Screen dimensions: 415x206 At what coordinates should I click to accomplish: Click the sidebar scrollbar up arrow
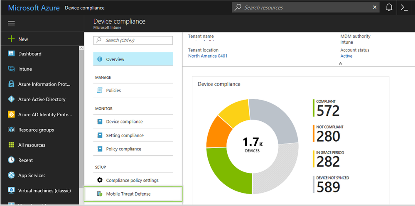81,48
